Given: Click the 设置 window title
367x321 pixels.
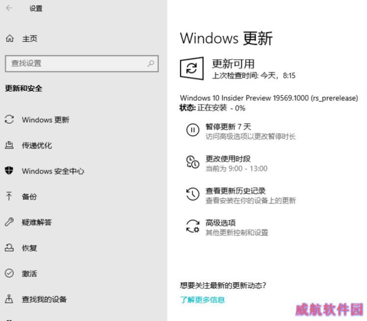Looking at the screenshot, I should (x=36, y=8).
